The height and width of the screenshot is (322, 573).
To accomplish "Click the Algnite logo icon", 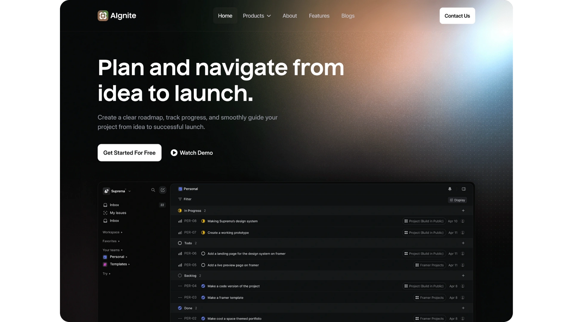I will 103,16.
